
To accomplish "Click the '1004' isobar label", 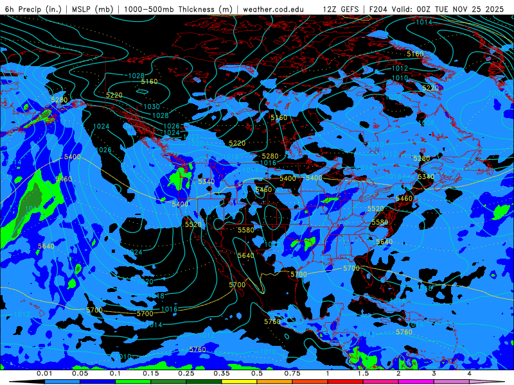I will pyautogui.click(x=497, y=93).
